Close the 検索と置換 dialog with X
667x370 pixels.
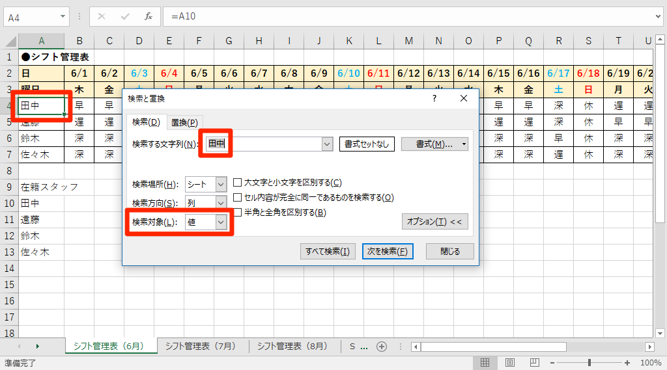[464, 99]
